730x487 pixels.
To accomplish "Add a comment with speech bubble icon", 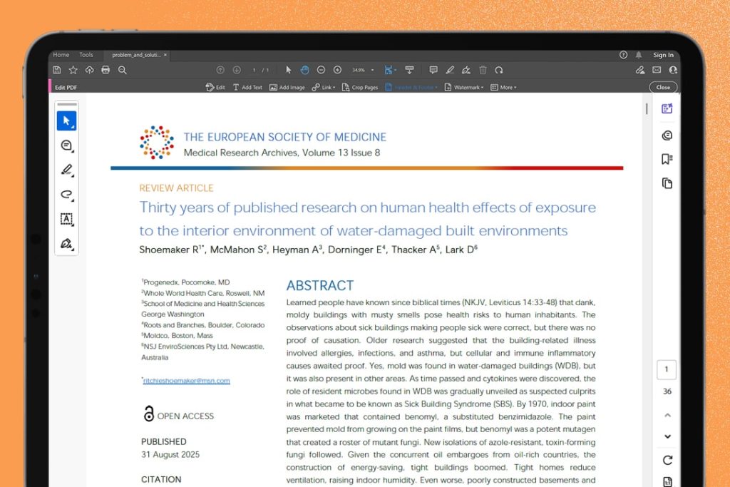I will [x=433, y=70].
